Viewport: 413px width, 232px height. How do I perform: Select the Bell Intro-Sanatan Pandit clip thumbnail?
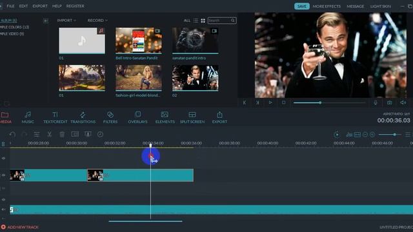click(139, 41)
